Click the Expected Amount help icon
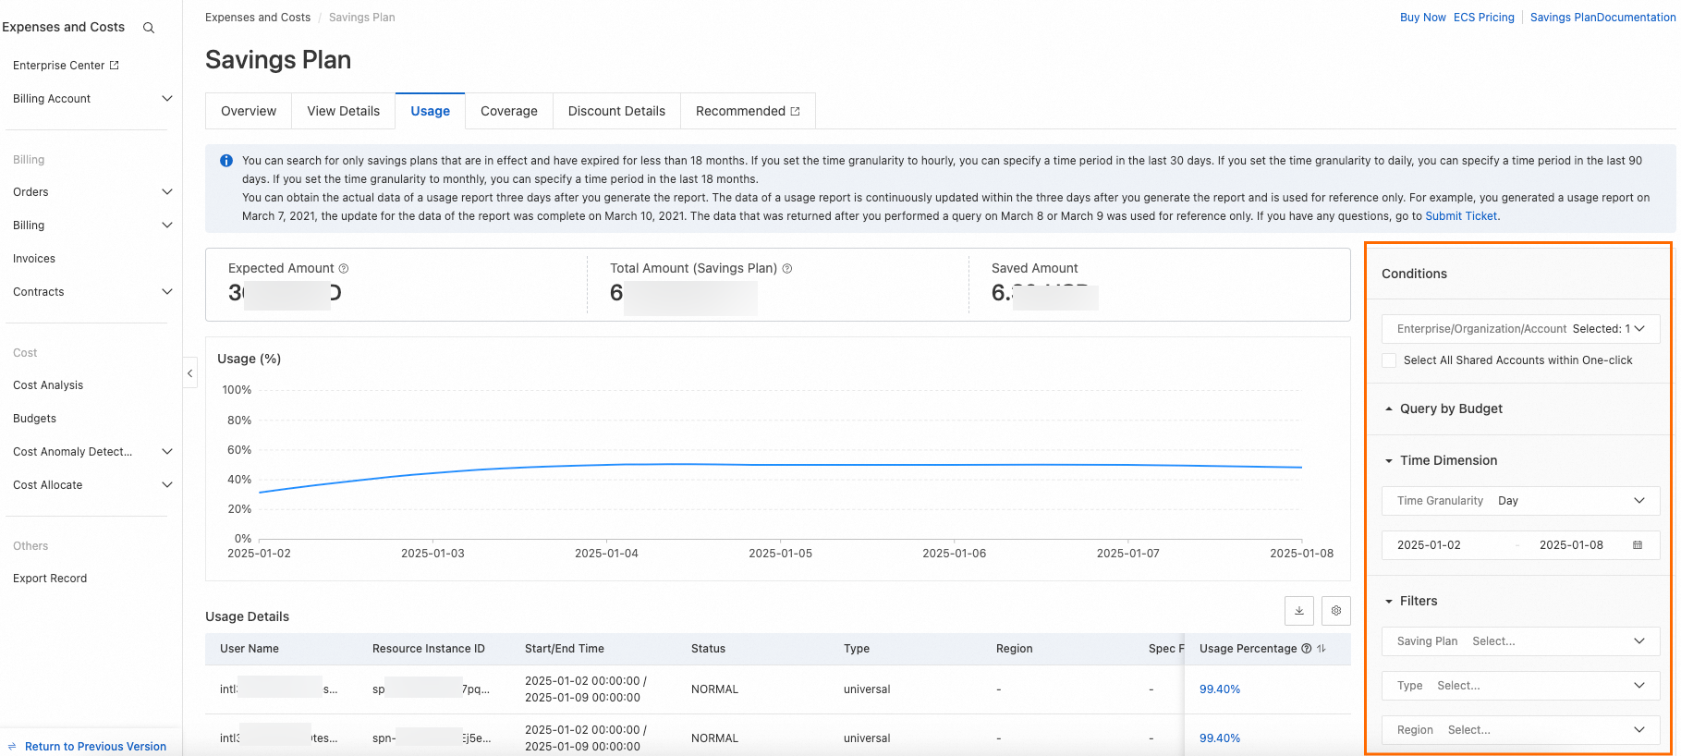This screenshot has height=756, width=1681. (x=344, y=268)
